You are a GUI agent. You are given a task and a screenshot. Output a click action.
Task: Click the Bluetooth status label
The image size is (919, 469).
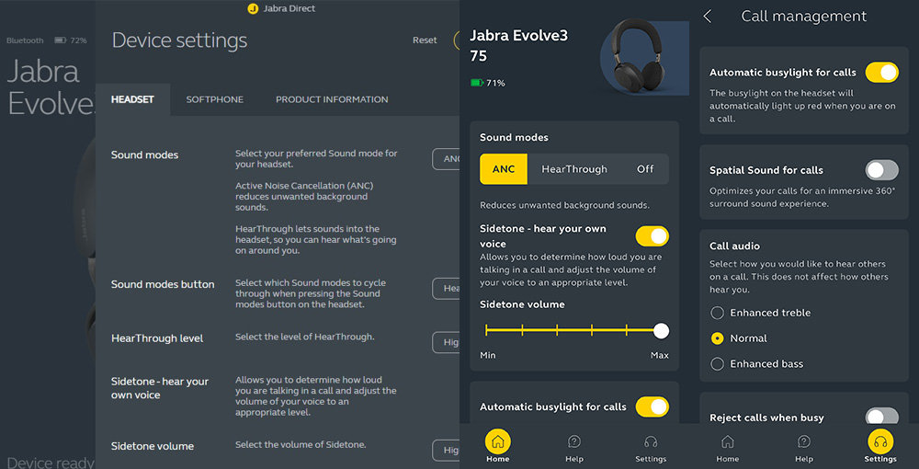[x=25, y=40]
